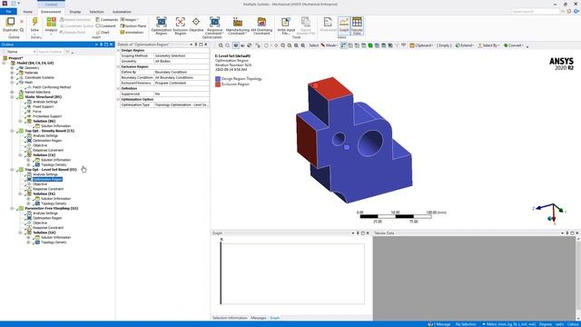Click the Search Outline input field

click(51, 52)
